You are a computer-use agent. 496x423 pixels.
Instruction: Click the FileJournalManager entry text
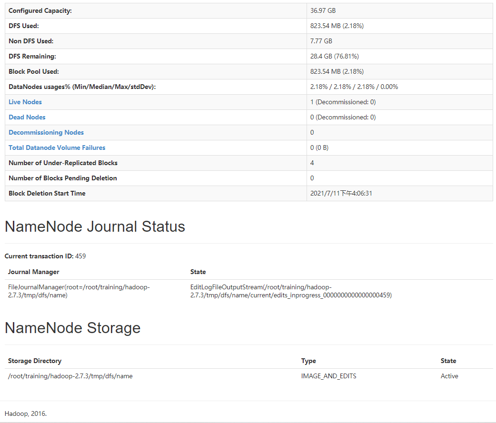click(79, 291)
